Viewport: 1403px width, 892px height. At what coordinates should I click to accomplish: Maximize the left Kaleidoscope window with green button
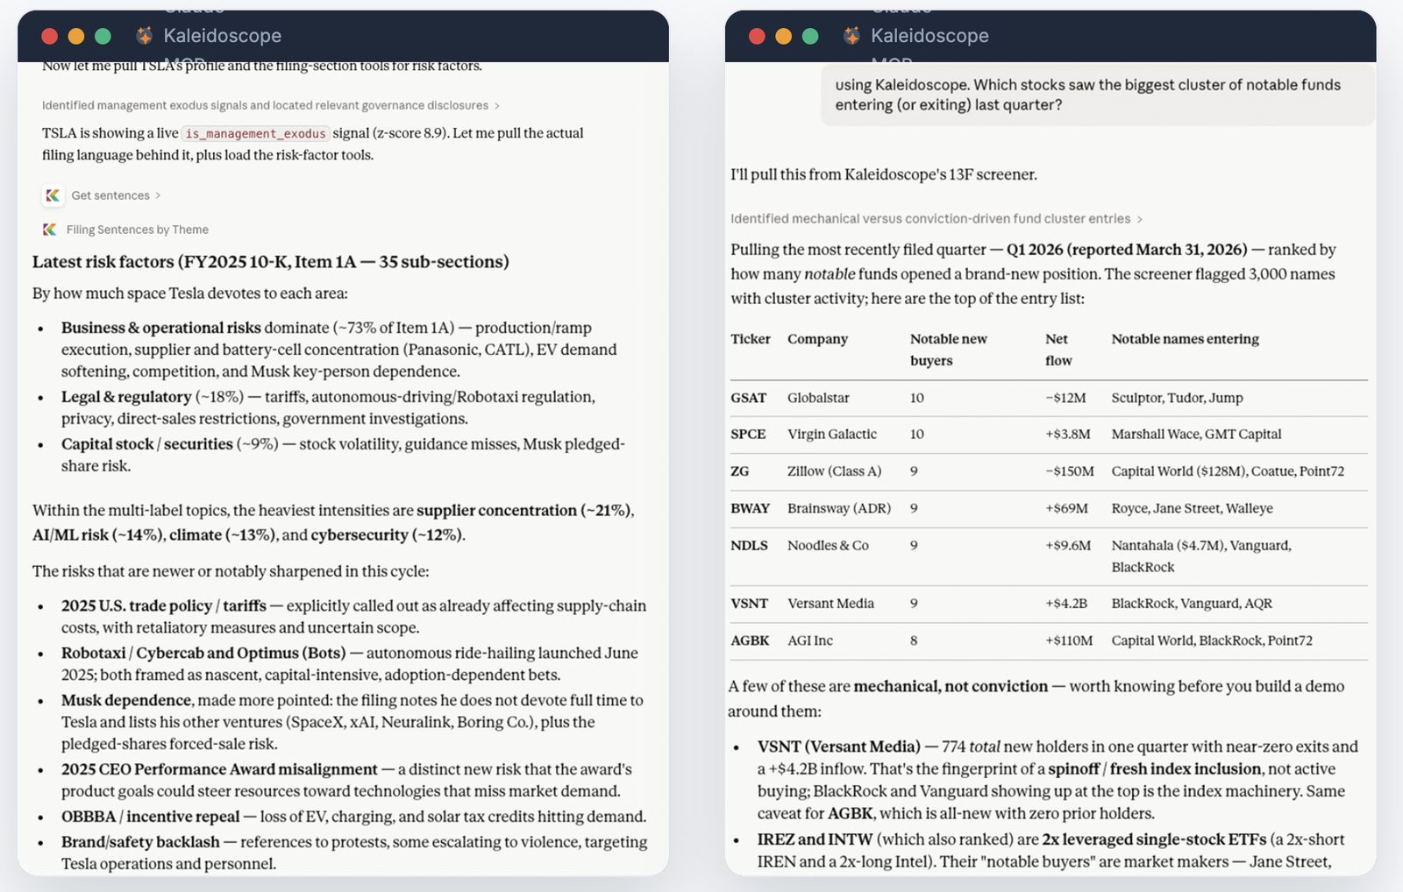tap(103, 36)
